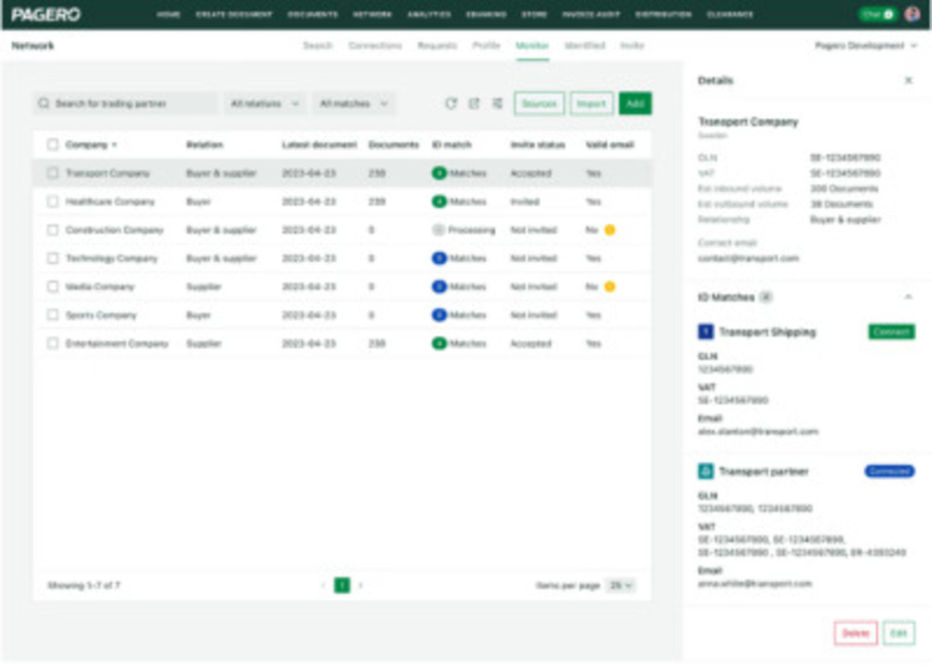
Task: Click the green Add button
Action: (x=635, y=104)
